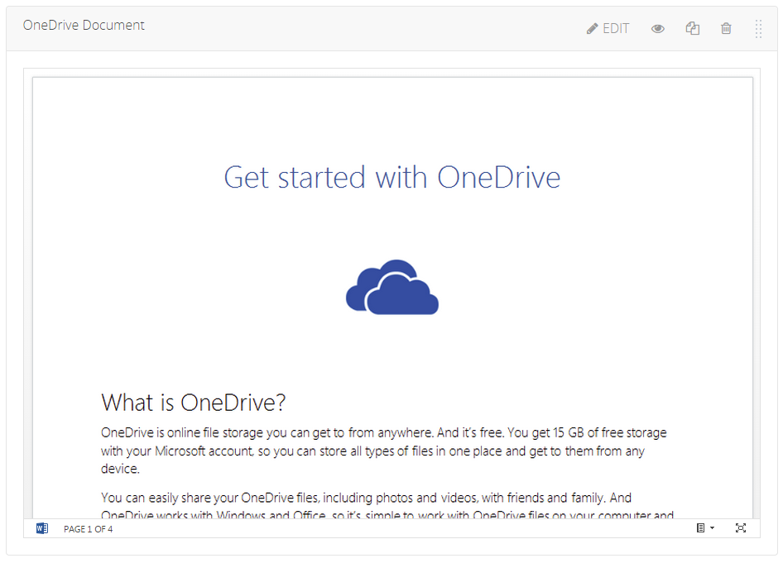Click the "What is OneDrive?" heading

[x=193, y=403]
